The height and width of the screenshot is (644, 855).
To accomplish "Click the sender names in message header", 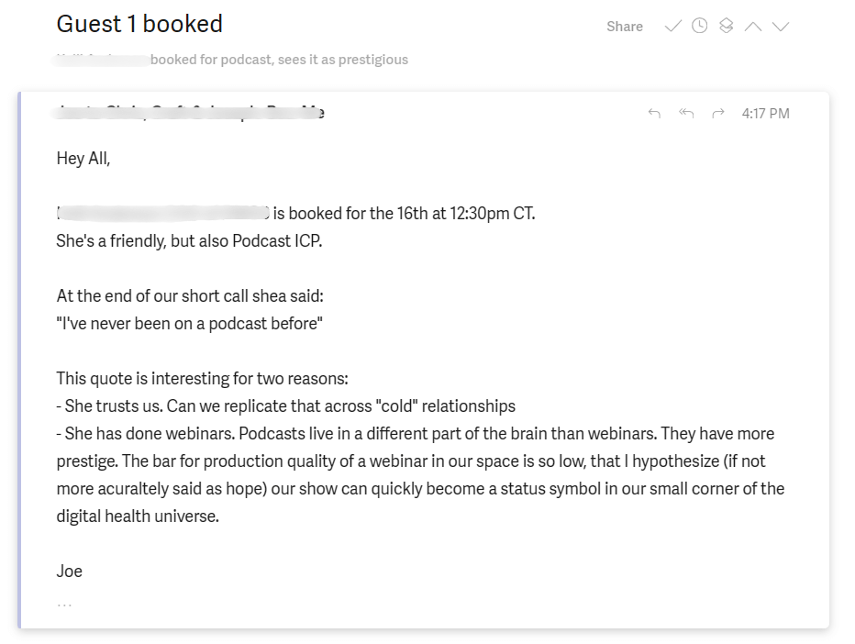I will click(x=191, y=113).
